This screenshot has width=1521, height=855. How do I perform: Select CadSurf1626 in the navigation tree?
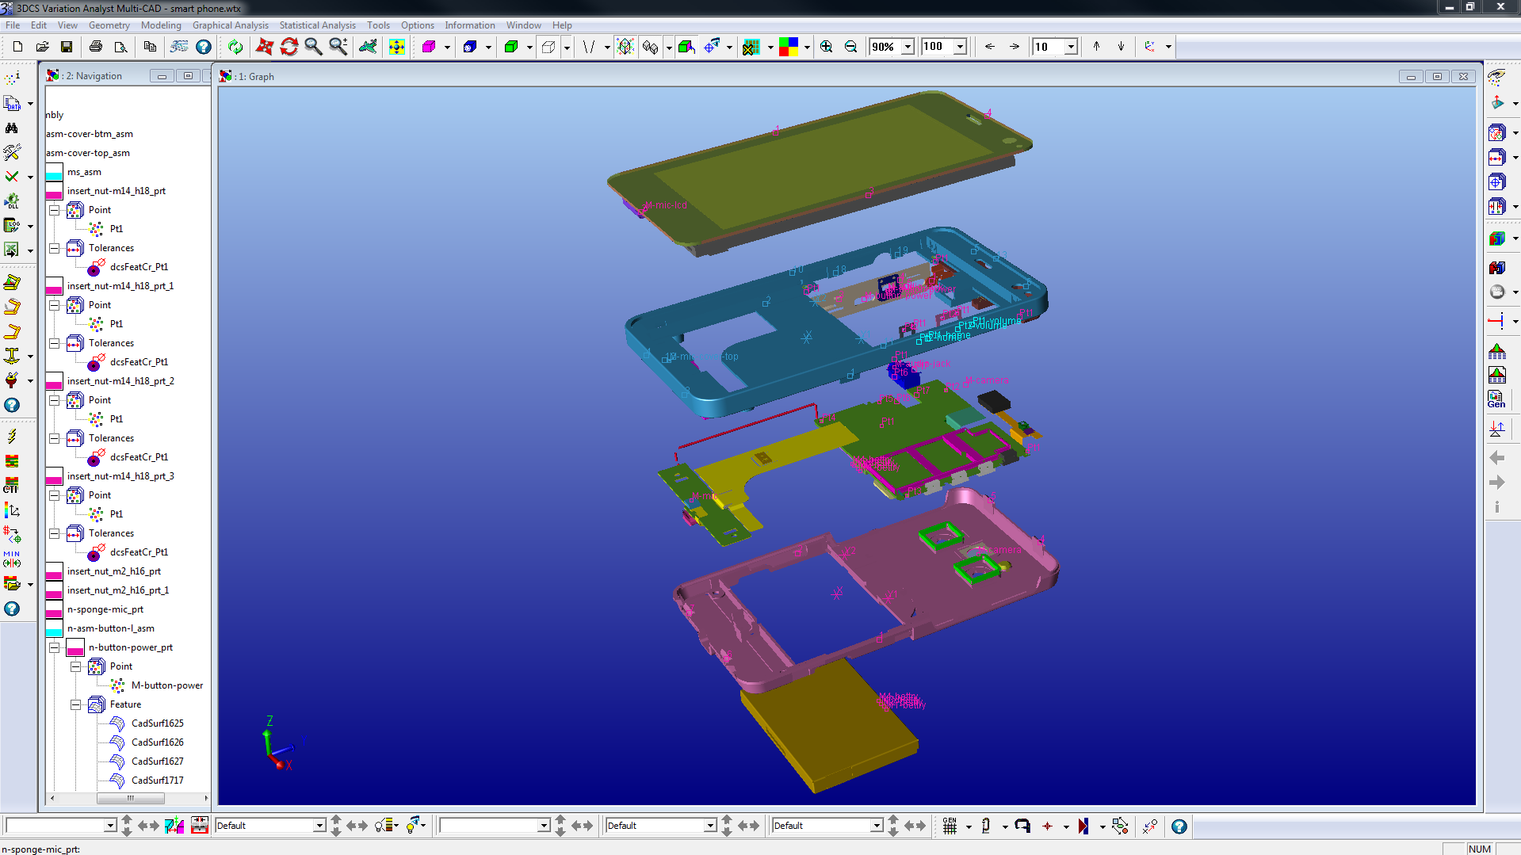(157, 742)
